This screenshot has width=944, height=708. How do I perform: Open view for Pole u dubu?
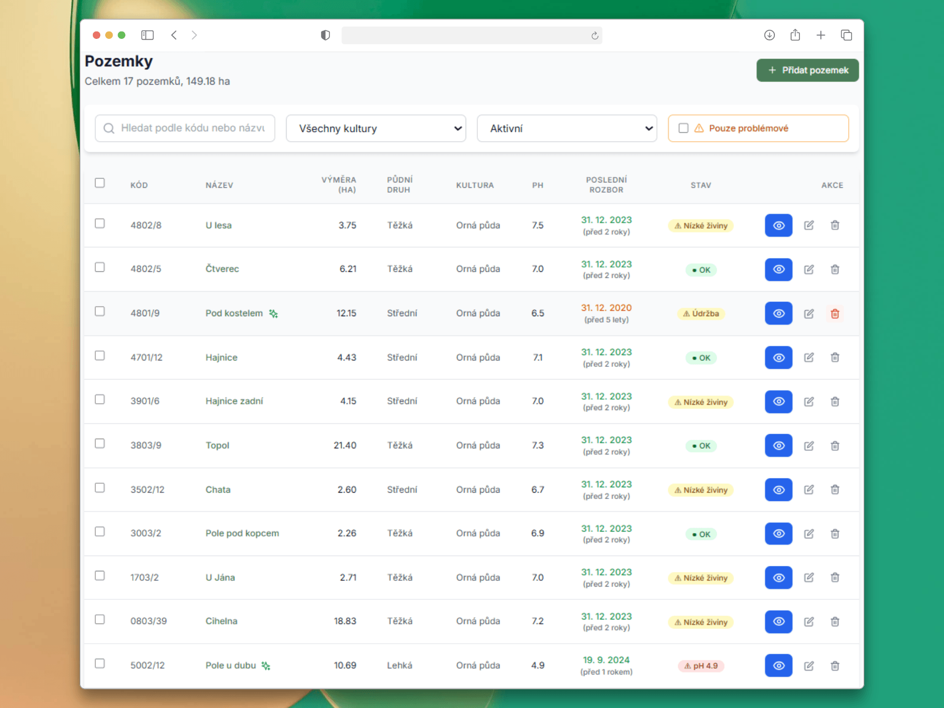click(778, 666)
